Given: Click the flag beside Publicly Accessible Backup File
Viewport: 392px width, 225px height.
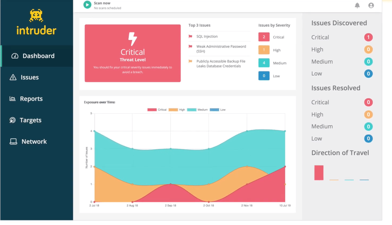Looking at the screenshot, I should pyautogui.click(x=191, y=61).
